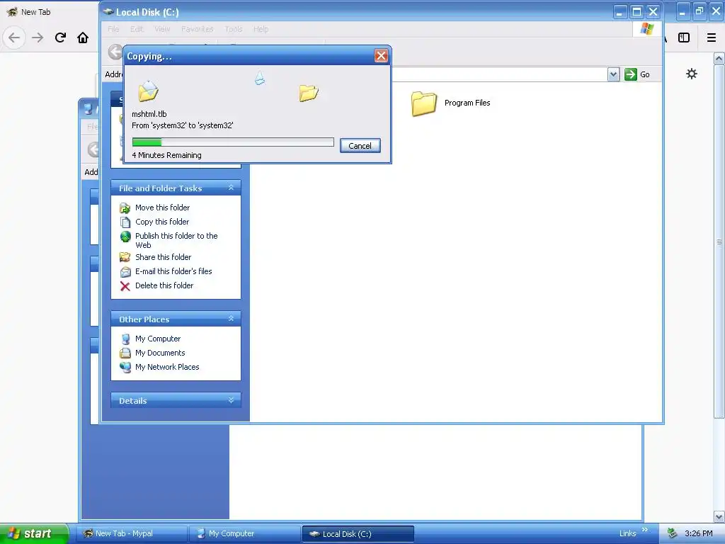The image size is (725, 544).
Task: Switch to My Computer taskbar button
Action: point(244,534)
